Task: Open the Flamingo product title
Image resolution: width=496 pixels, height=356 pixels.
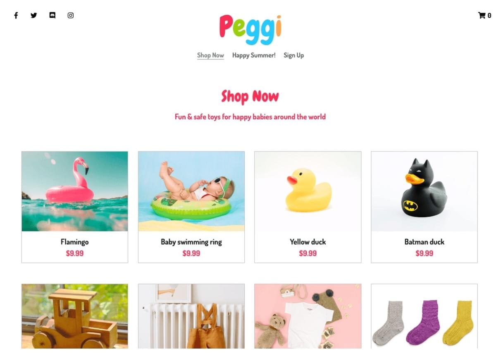Action: pyautogui.click(x=75, y=242)
